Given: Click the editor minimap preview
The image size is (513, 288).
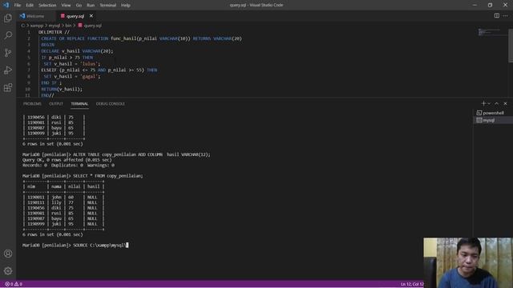Looking at the screenshot, I should 490,32.
